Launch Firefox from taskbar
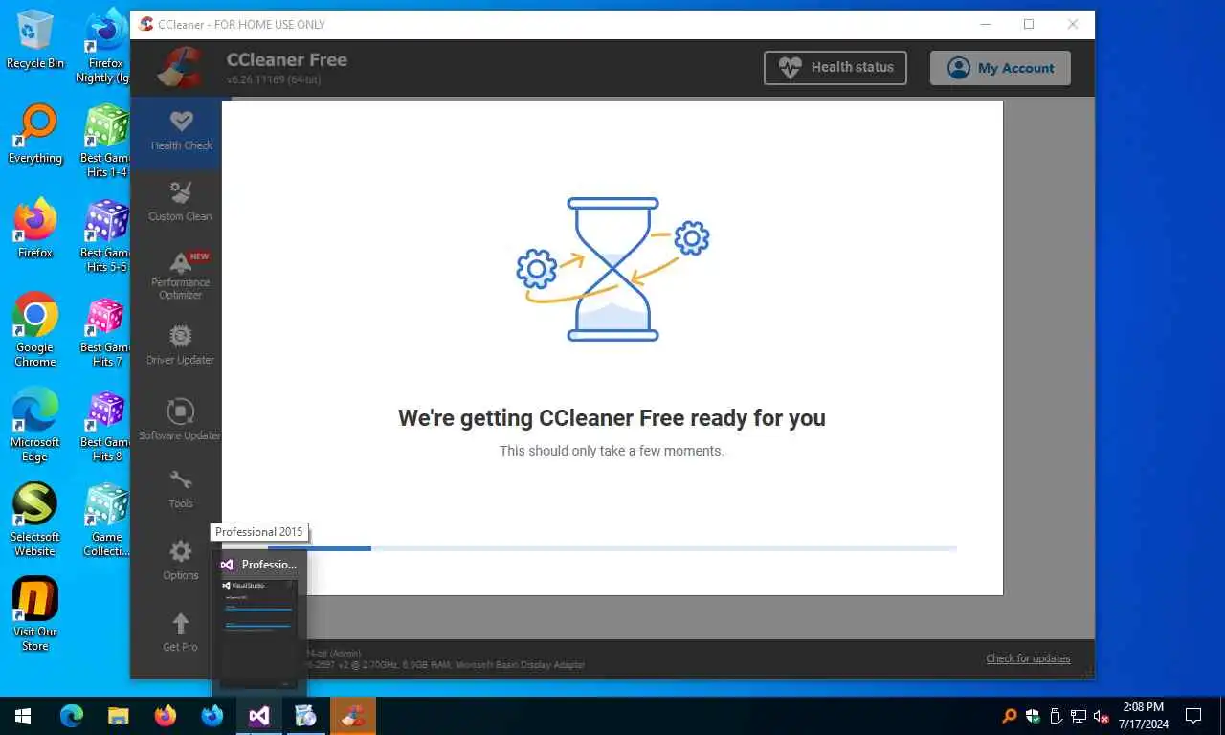 [165, 716]
